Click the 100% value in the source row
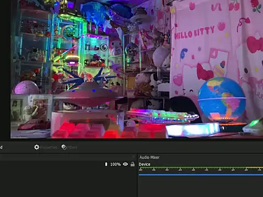Image resolution: width=263 pixels, height=197 pixels. pyautogui.click(x=115, y=164)
